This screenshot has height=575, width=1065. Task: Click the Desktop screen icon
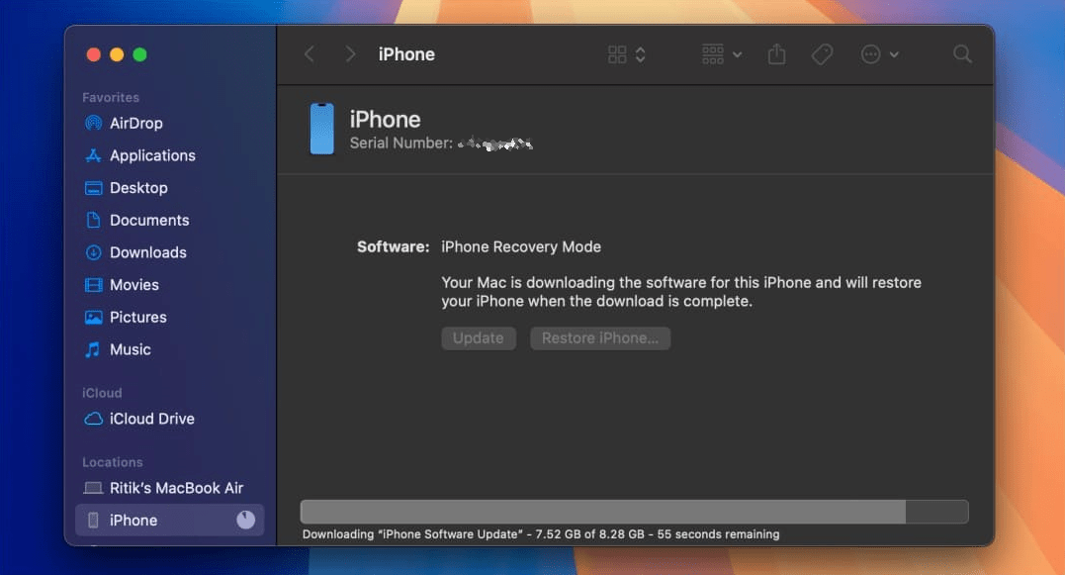(x=93, y=188)
